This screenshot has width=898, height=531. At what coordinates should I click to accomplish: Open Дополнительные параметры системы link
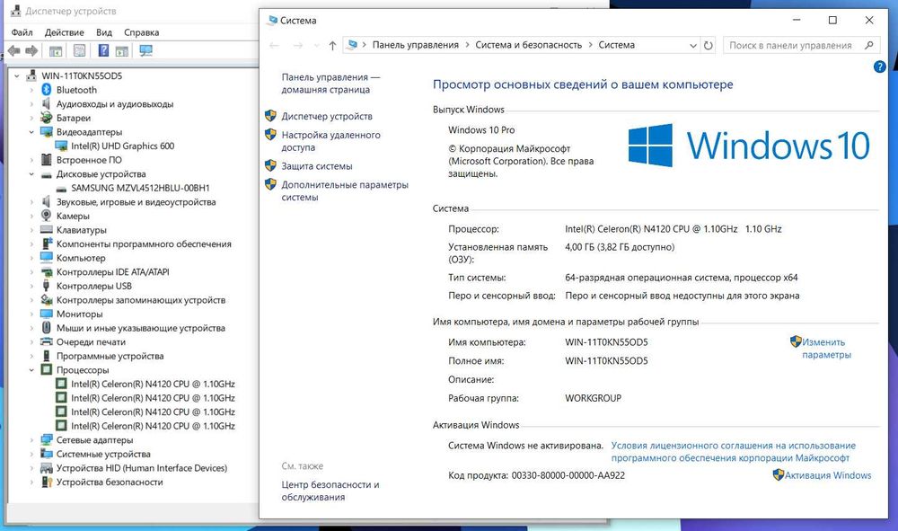click(344, 190)
